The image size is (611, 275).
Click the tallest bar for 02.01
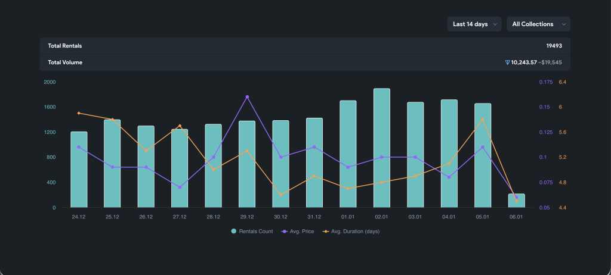(x=381, y=148)
